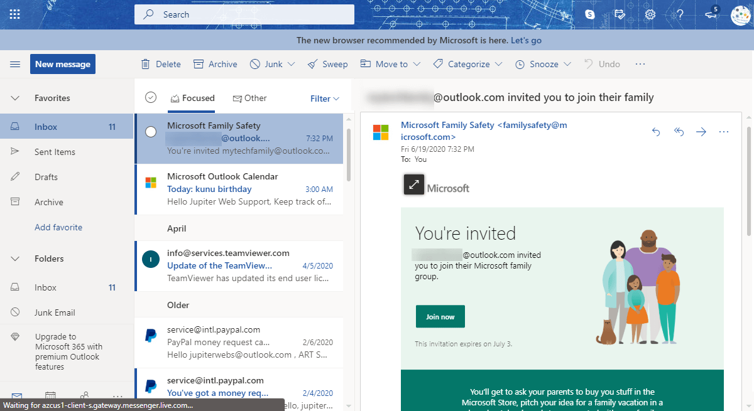Forward the Family Safety email

point(701,132)
